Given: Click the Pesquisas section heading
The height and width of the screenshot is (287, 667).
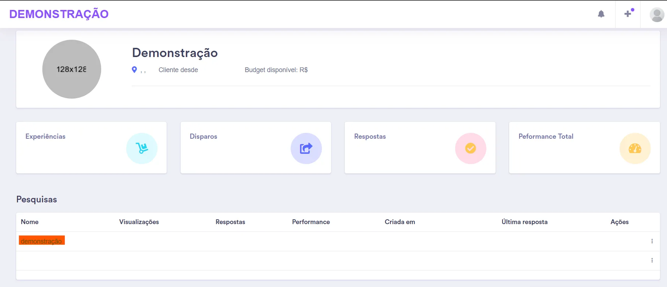Looking at the screenshot, I should pyautogui.click(x=37, y=199).
